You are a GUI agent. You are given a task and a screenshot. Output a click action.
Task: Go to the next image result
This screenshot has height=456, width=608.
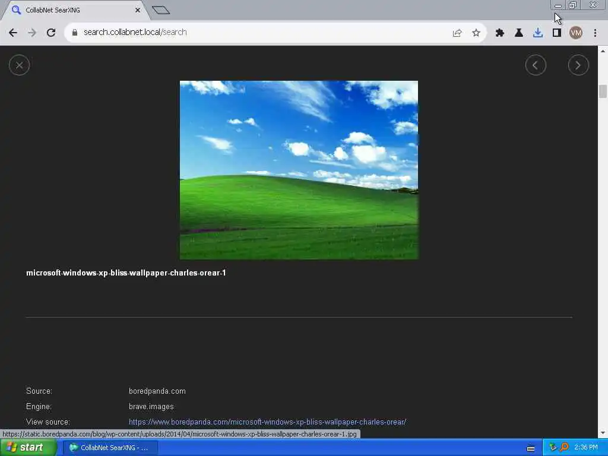click(x=578, y=65)
